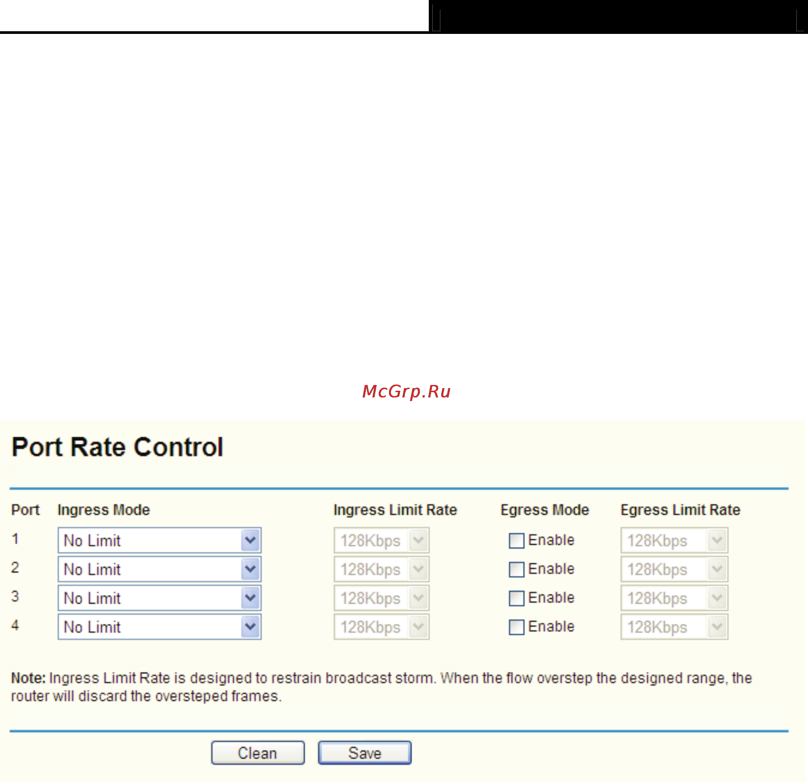
Task: Enable Egress Mode checkbox for port 3
Action: pyautogui.click(x=516, y=598)
